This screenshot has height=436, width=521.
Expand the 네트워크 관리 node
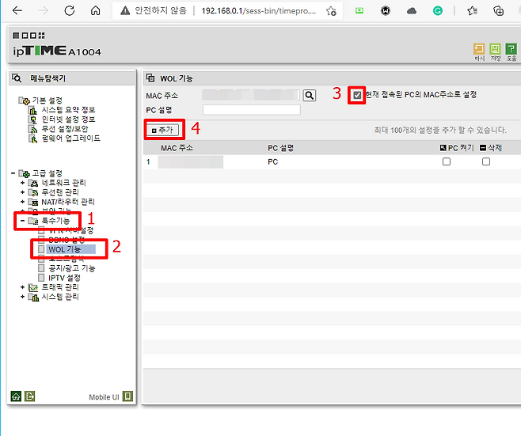click(x=22, y=183)
